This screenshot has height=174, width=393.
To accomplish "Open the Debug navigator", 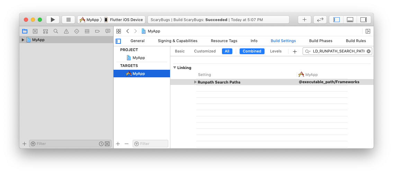I will [x=87, y=31].
